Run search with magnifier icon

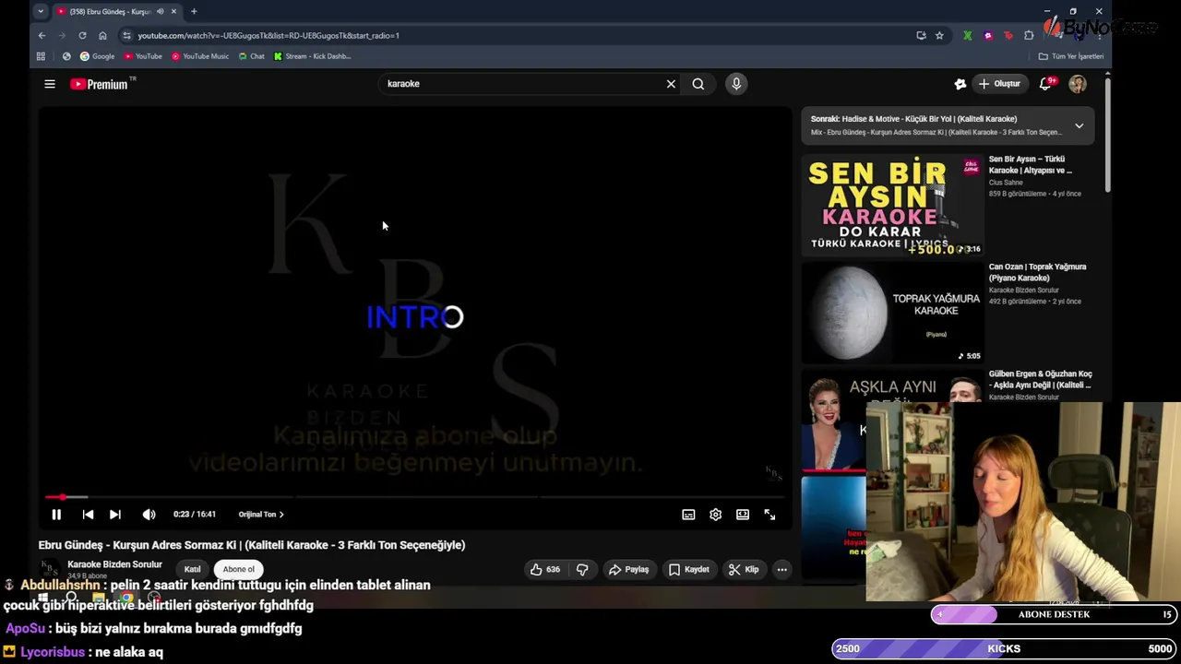click(x=698, y=84)
